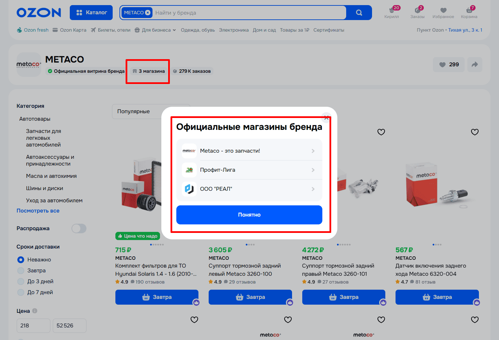Open Комплект фильтров для ТО product title
Screen dimensions: 499x340
point(156,270)
